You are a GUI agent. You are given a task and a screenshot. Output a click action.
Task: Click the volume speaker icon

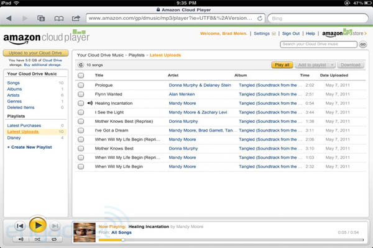(21, 239)
